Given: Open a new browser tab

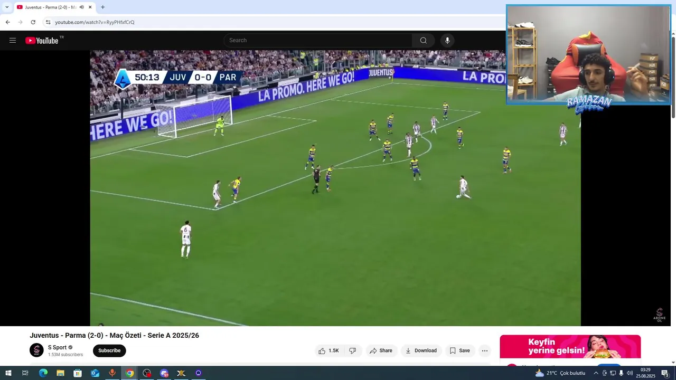Looking at the screenshot, I should (x=102, y=7).
